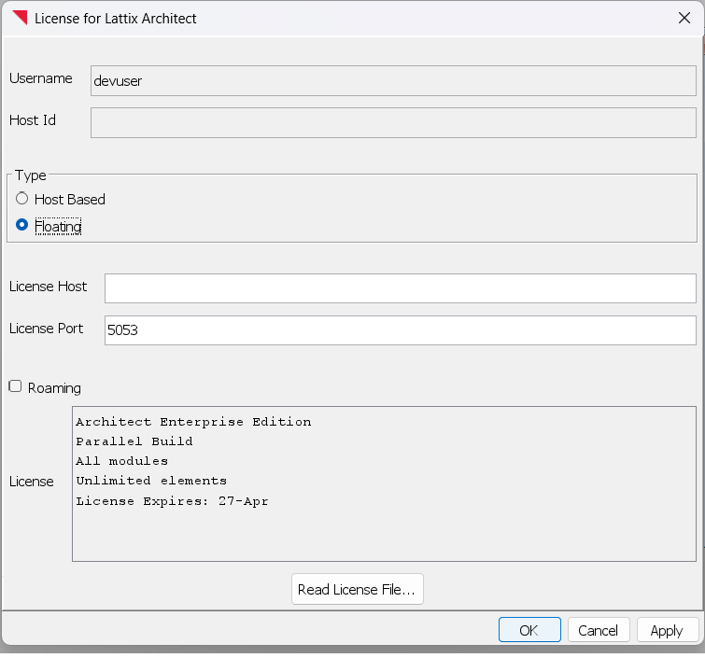
Task: Click the 'Parallel Build' license line
Action: point(134,441)
